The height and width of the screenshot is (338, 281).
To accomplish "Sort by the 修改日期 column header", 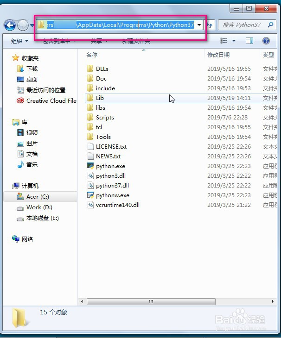I will click(218, 55).
